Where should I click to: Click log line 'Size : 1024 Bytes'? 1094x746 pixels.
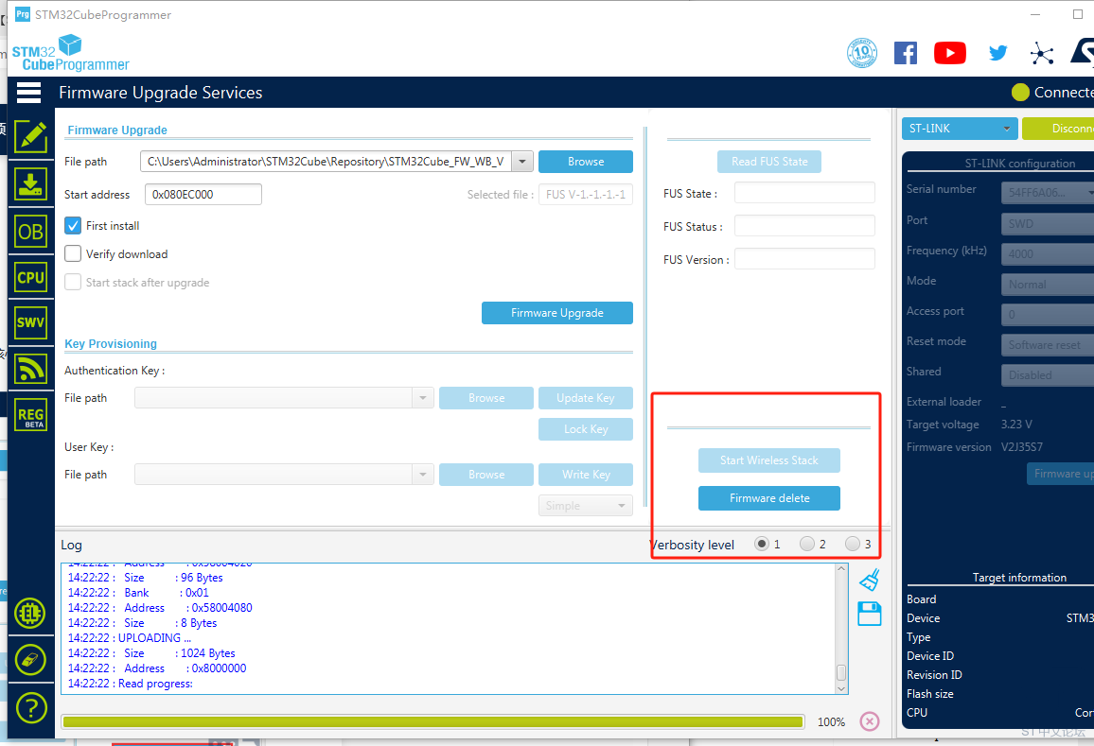tap(151, 653)
